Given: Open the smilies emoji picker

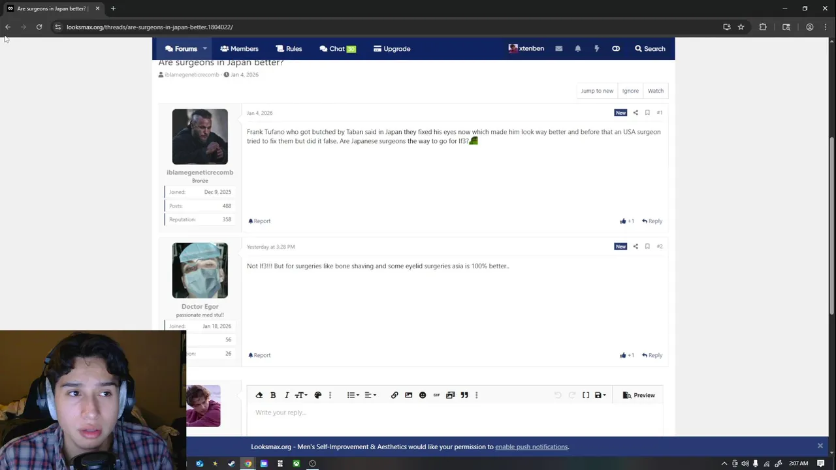Looking at the screenshot, I should coord(423,395).
